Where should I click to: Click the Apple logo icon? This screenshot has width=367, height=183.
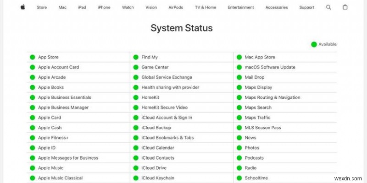[x=22, y=7]
